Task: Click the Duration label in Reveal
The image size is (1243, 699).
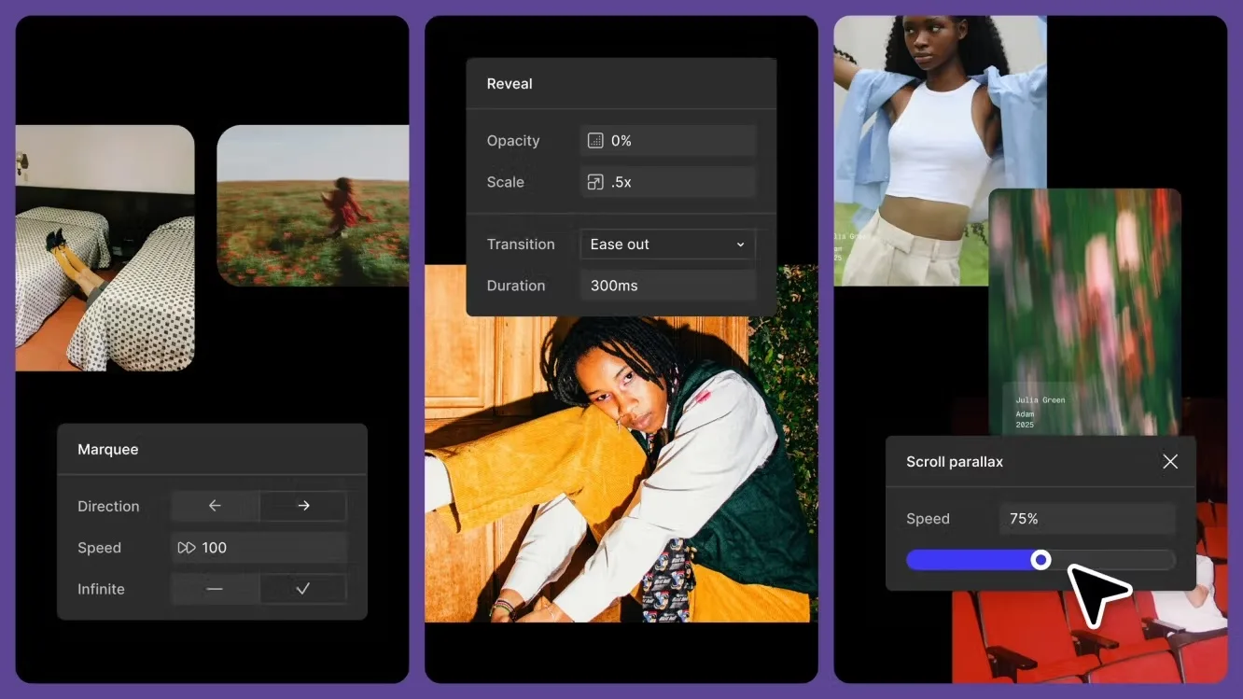Action: point(516,287)
